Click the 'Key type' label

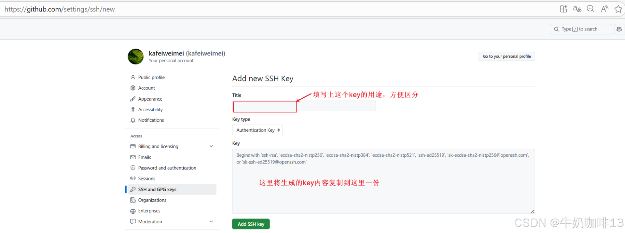pyautogui.click(x=241, y=119)
